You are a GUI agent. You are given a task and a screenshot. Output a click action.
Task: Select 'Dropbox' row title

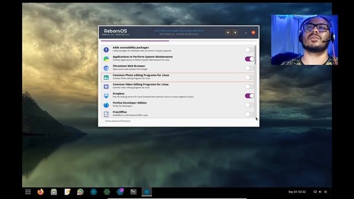click(x=118, y=93)
